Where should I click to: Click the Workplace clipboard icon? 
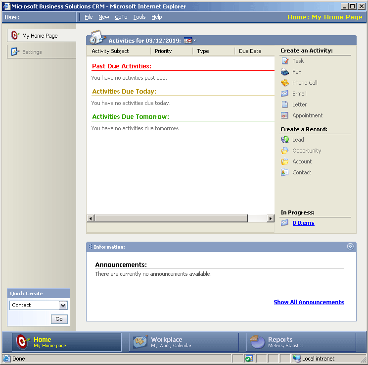tap(140, 342)
